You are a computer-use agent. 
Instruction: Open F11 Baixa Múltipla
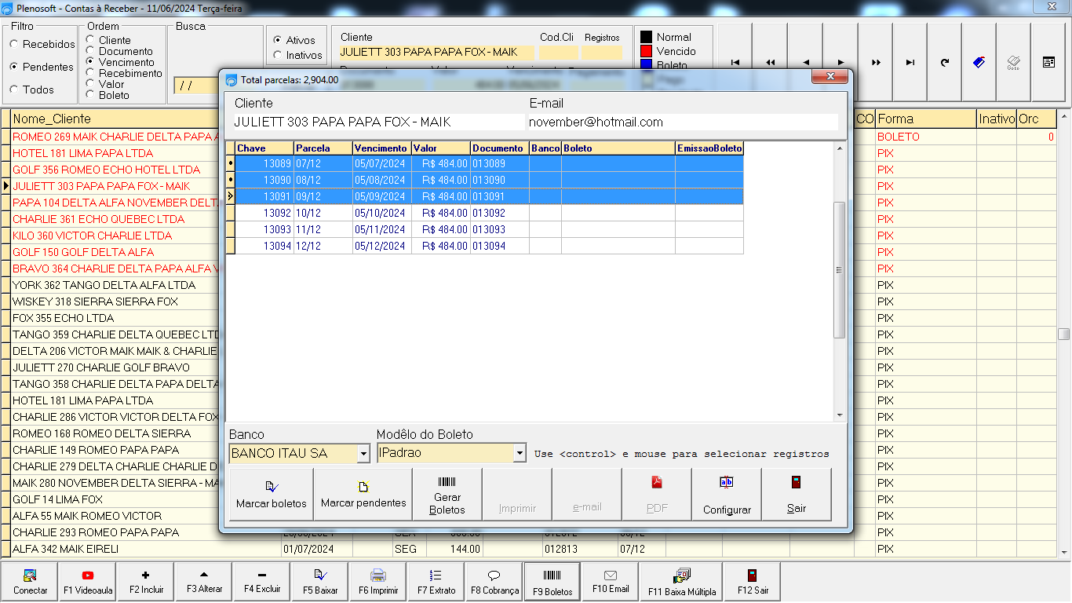pos(682,582)
